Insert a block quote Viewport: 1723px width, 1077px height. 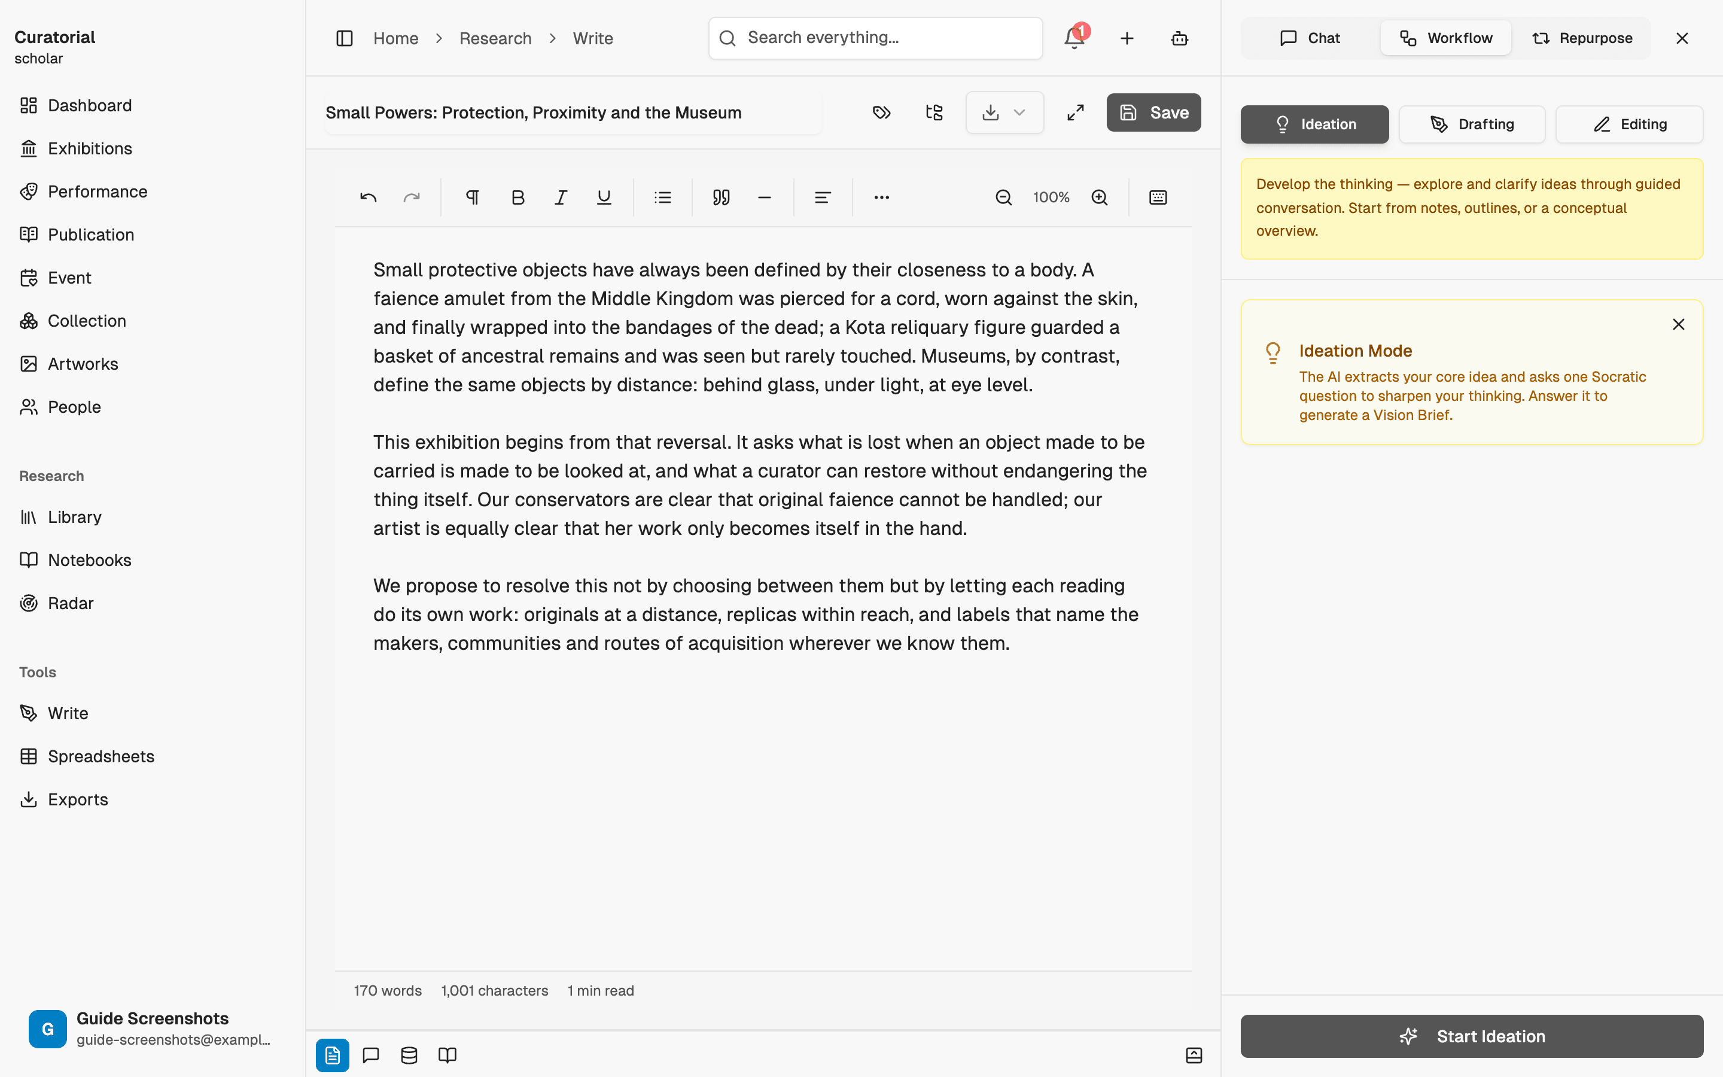(722, 197)
